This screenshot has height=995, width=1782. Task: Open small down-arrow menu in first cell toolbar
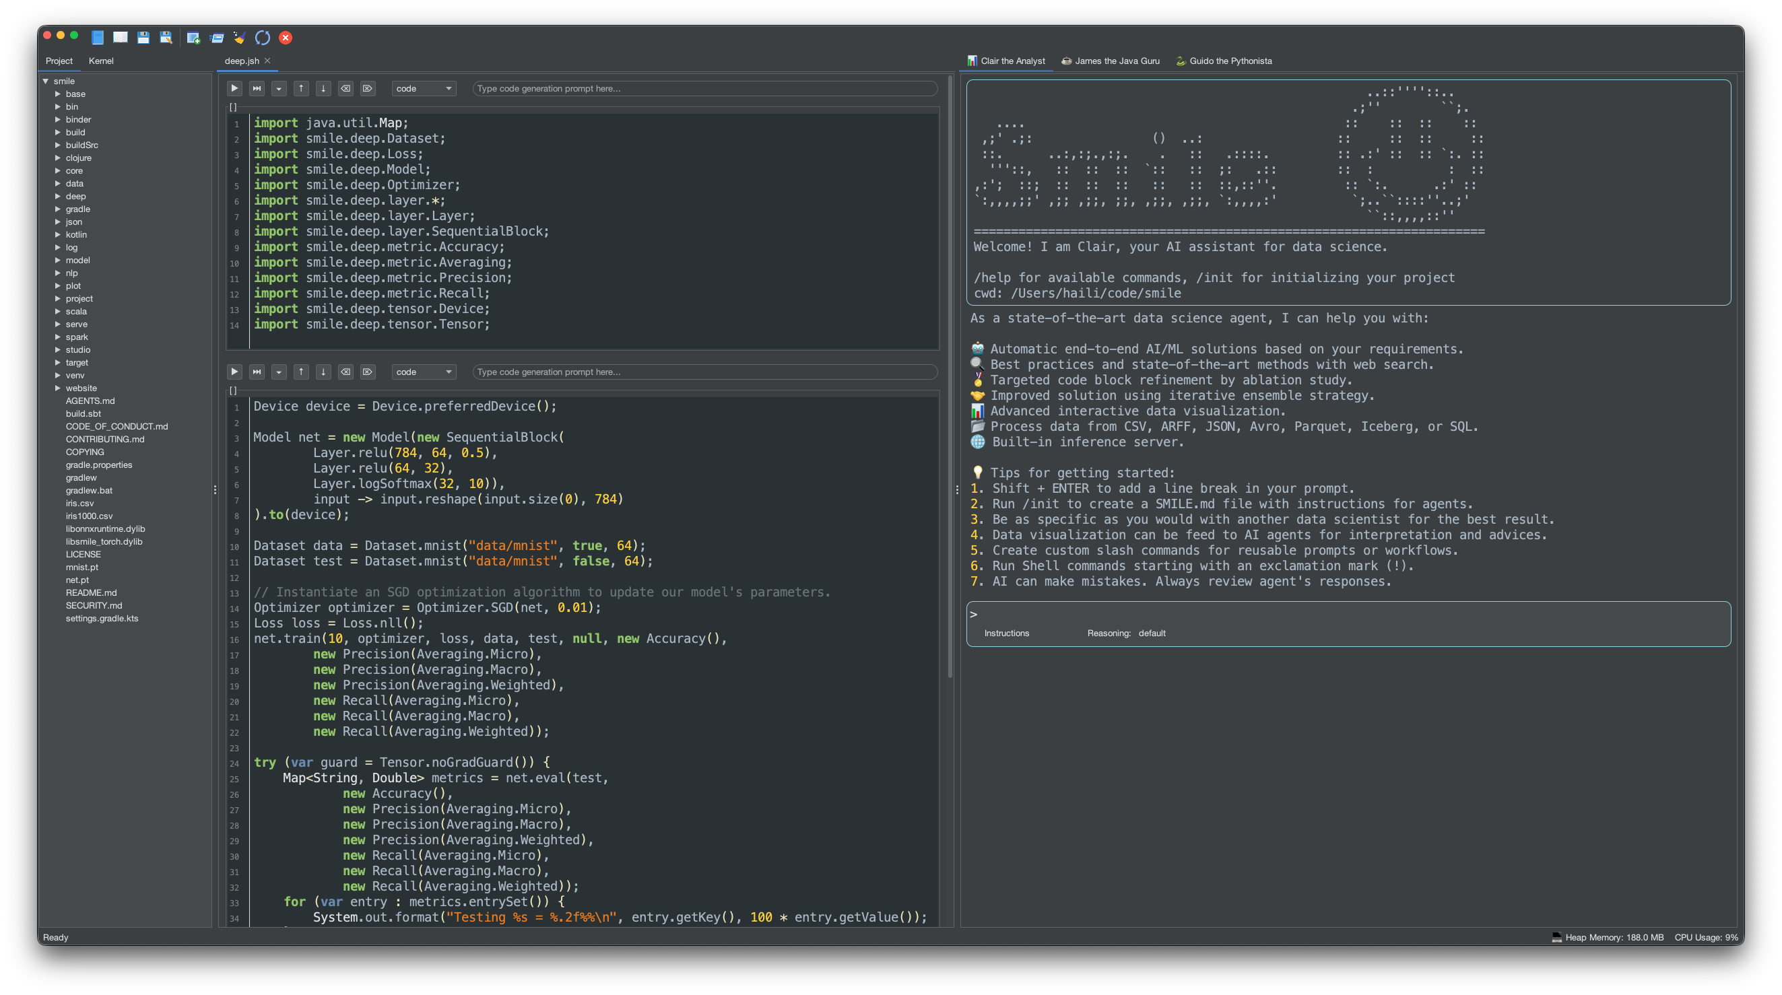pos(279,88)
